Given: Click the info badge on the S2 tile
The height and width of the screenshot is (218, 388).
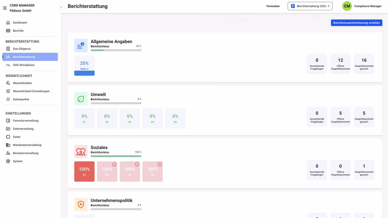Looking at the screenshot, I should pyautogui.click(x=113, y=164).
